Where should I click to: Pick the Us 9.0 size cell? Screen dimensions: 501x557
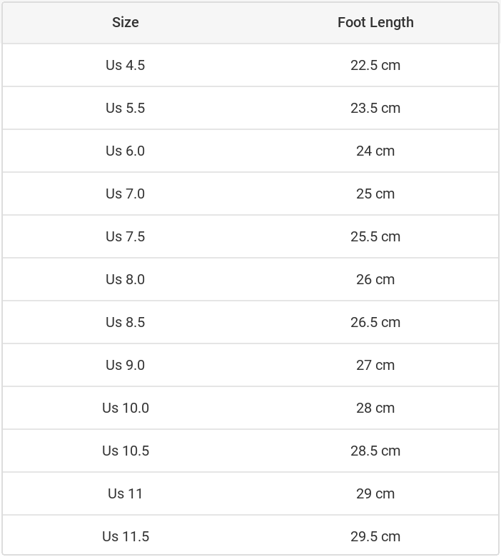click(126, 365)
